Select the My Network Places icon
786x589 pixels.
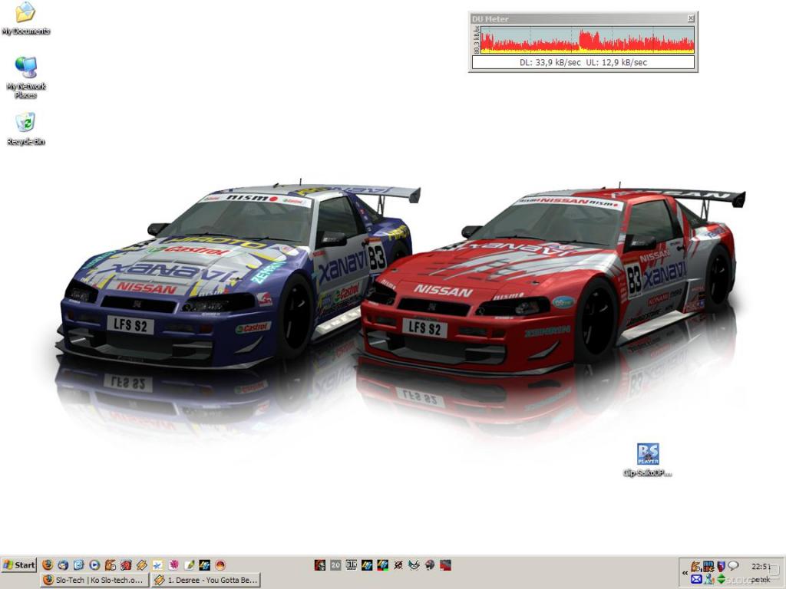[25, 77]
